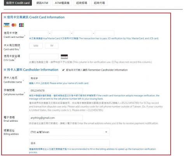Switch to the 網路ATM tab
The height and width of the screenshot is (156, 187).
click(x=42, y=3)
